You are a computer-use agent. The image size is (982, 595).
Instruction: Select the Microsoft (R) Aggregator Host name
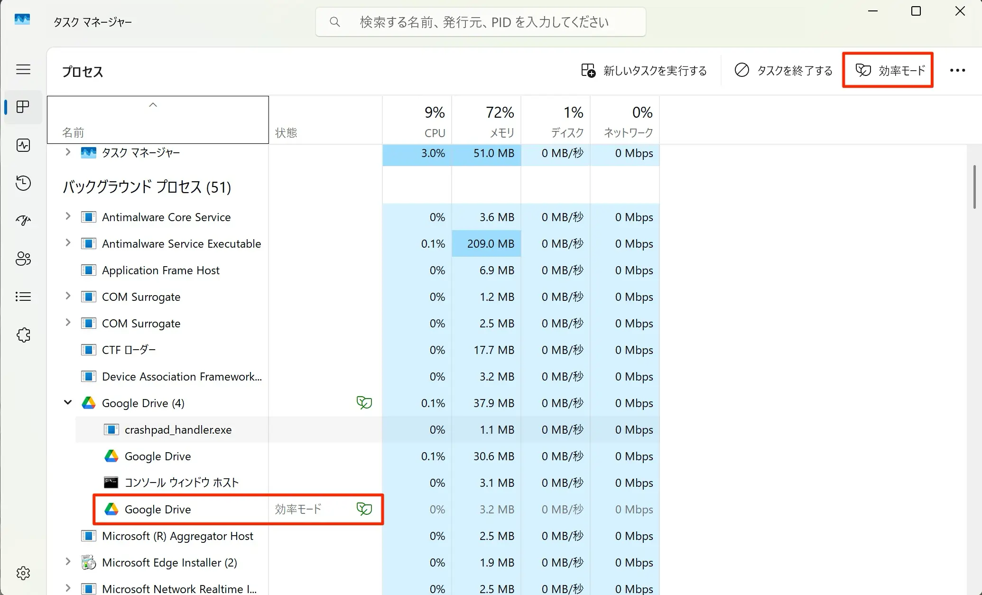pyautogui.click(x=177, y=536)
